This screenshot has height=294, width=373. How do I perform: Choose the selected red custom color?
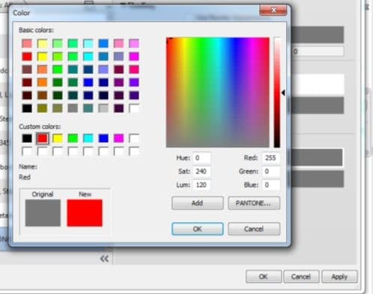click(42, 138)
